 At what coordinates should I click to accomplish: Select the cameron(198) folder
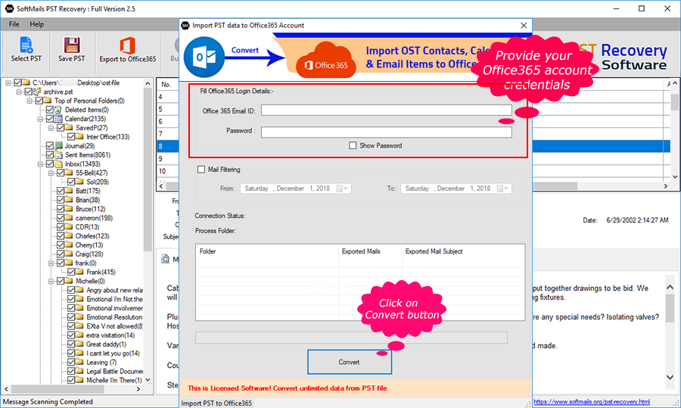click(94, 218)
